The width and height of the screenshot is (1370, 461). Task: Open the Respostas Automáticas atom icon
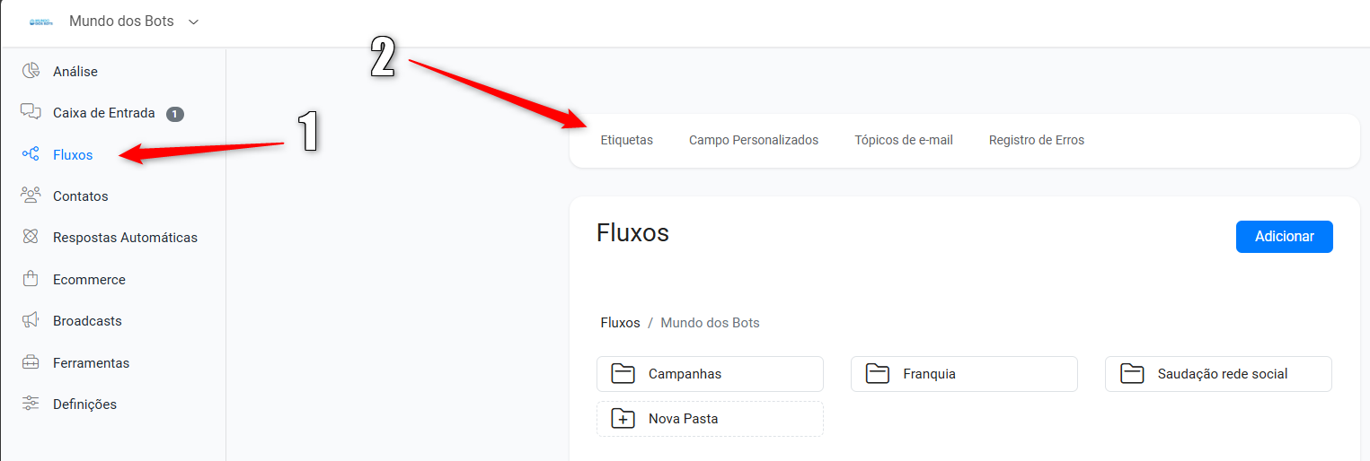pos(31,237)
